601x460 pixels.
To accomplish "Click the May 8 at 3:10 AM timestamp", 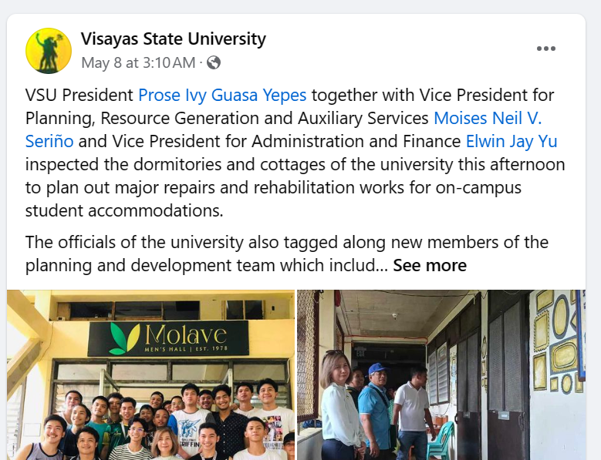I will click(138, 62).
